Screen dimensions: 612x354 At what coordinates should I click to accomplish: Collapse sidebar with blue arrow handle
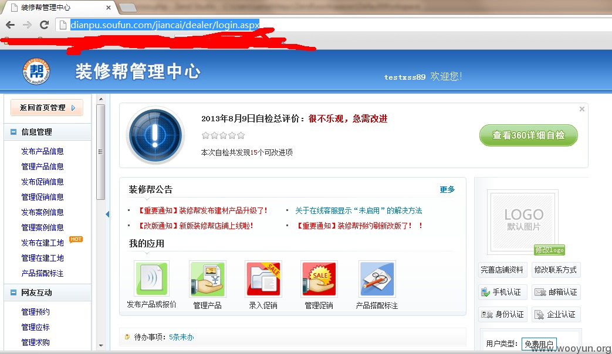point(107,214)
